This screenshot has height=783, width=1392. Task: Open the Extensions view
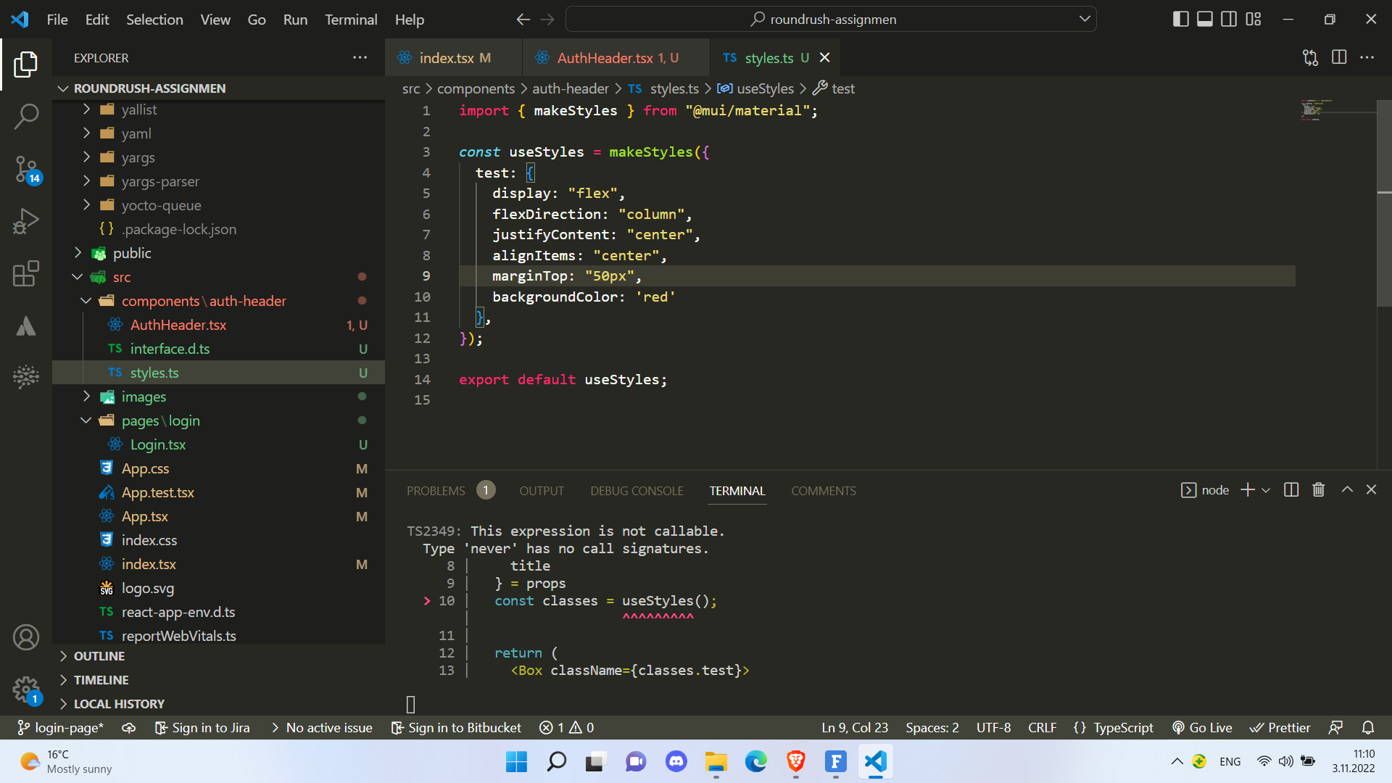point(26,274)
